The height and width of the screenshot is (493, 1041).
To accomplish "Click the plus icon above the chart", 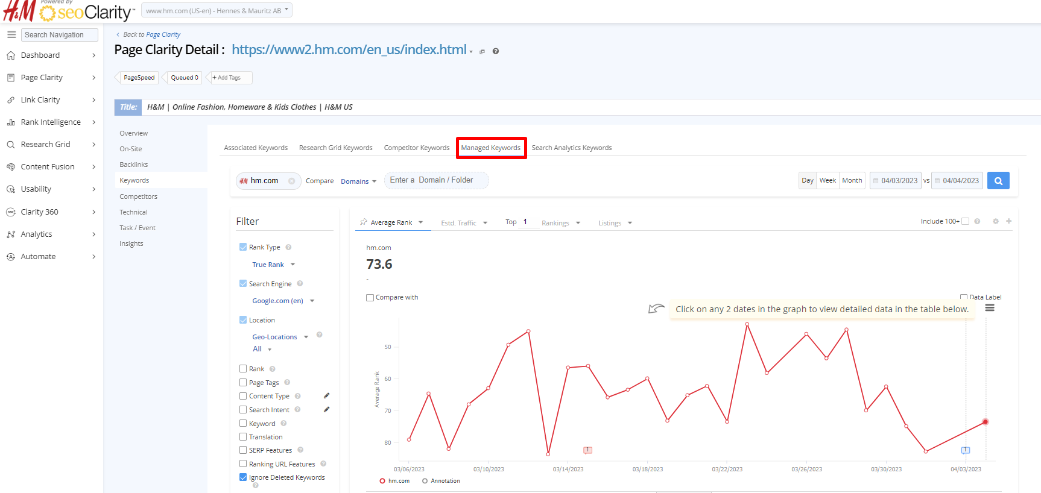I will (1008, 221).
